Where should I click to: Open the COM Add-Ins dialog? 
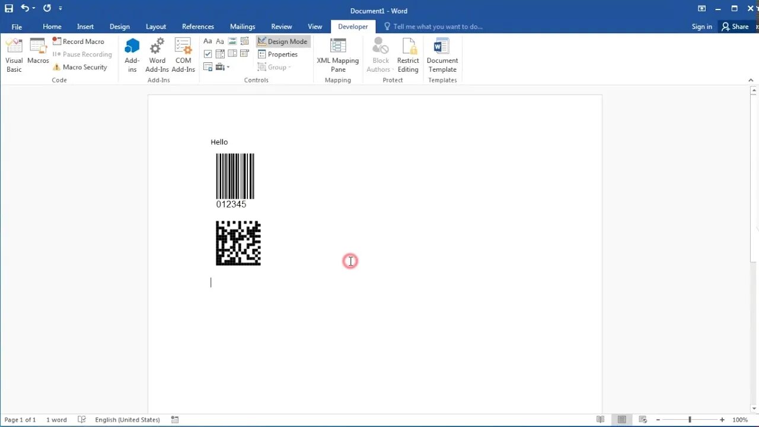pyautogui.click(x=183, y=56)
